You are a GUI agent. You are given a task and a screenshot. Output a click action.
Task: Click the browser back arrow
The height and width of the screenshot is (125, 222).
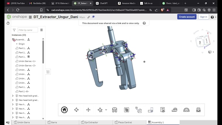click(x=8, y=10)
